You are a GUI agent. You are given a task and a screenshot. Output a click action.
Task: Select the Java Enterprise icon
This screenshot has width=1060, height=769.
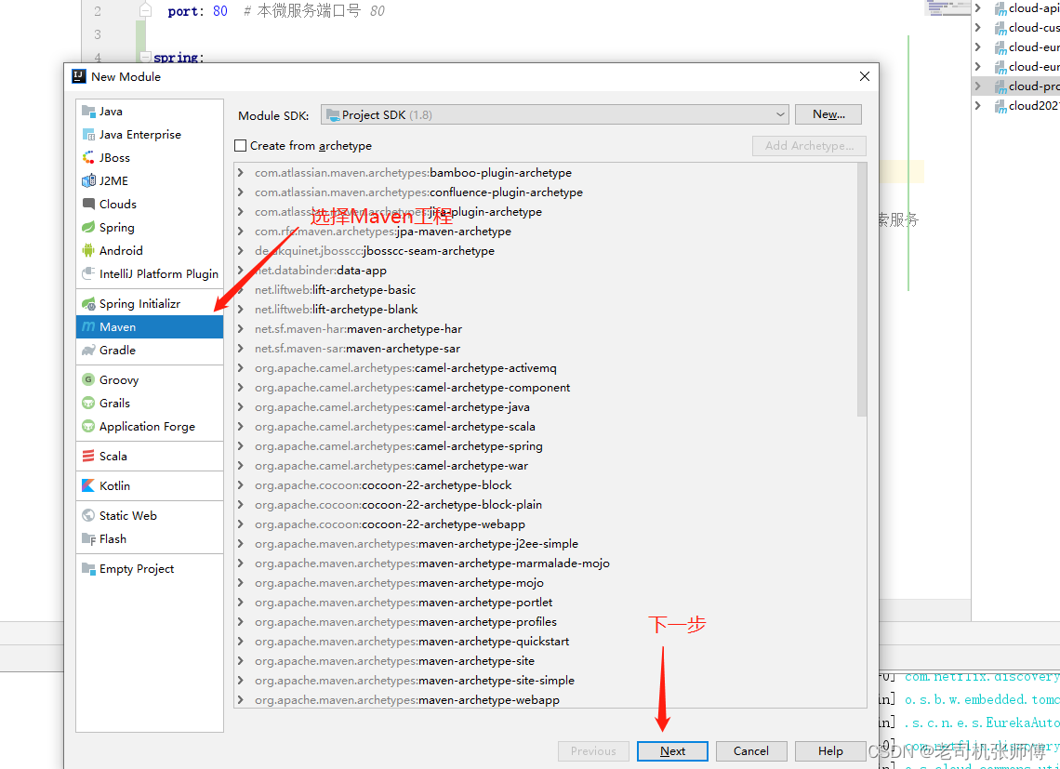(88, 134)
